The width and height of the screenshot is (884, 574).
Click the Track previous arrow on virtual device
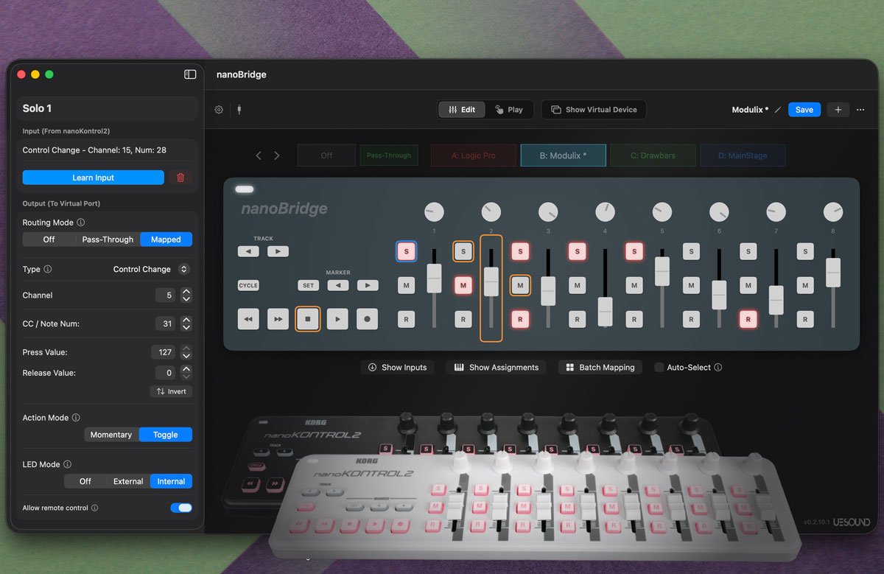(248, 251)
